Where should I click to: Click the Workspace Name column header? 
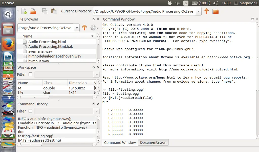coord(30,83)
